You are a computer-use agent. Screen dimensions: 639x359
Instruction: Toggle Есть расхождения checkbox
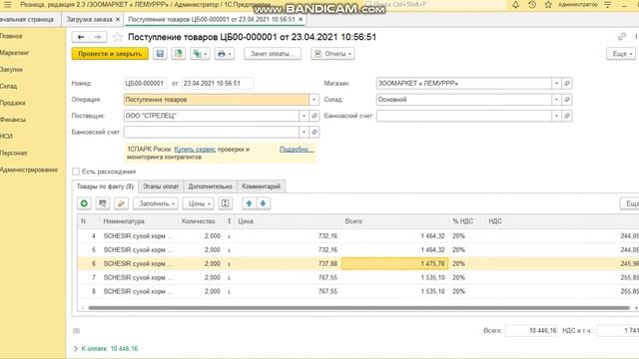(76, 172)
